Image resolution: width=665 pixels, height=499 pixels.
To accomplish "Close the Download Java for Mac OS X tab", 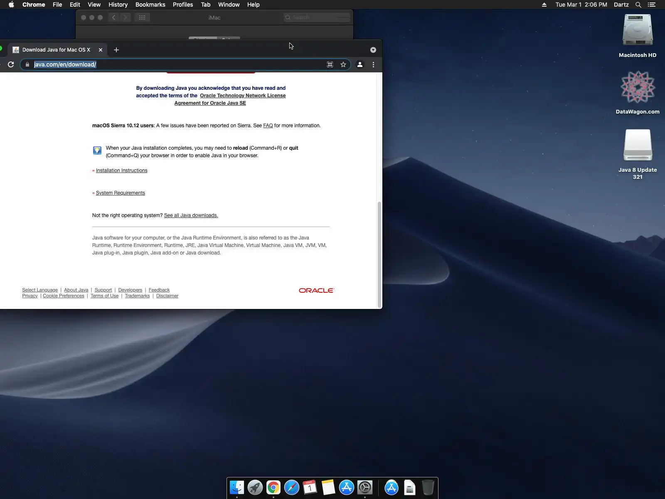I will coord(101,50).
